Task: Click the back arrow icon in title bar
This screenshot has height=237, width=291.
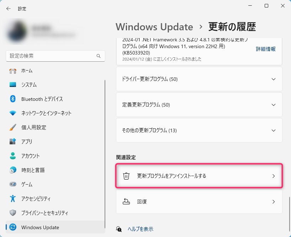Action: point(9,9)
